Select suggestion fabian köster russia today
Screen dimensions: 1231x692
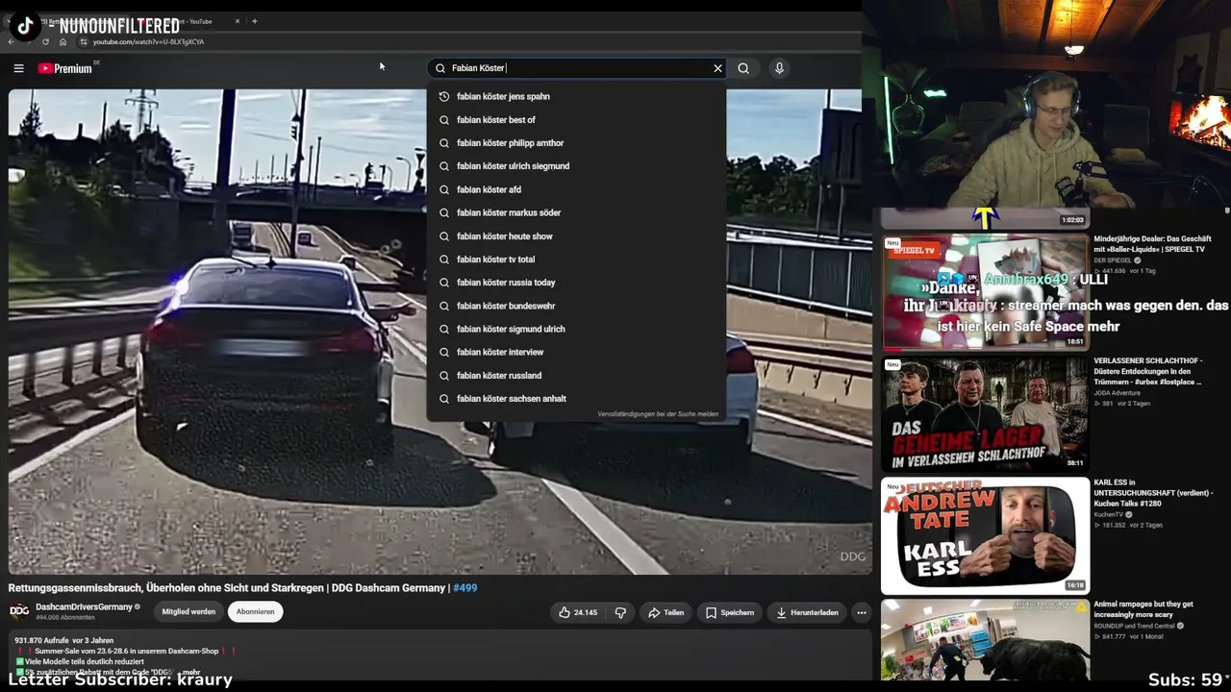(x=577, y=283)
